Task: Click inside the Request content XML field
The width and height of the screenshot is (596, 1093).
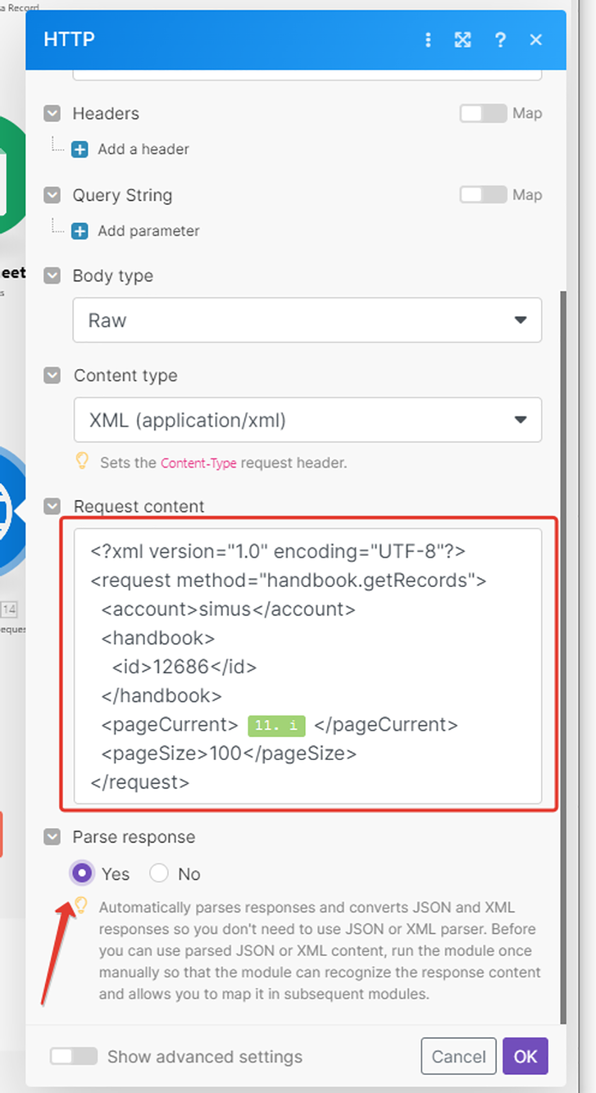Action: [307, 666]
